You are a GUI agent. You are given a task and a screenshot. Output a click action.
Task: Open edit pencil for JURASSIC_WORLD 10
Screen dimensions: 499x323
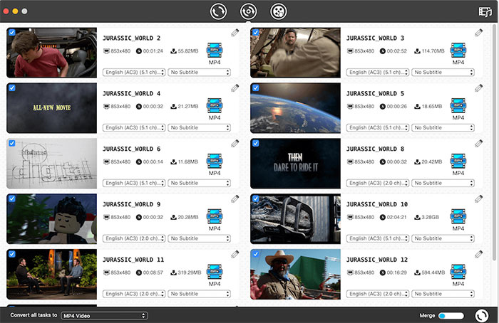tap(478, 199)
